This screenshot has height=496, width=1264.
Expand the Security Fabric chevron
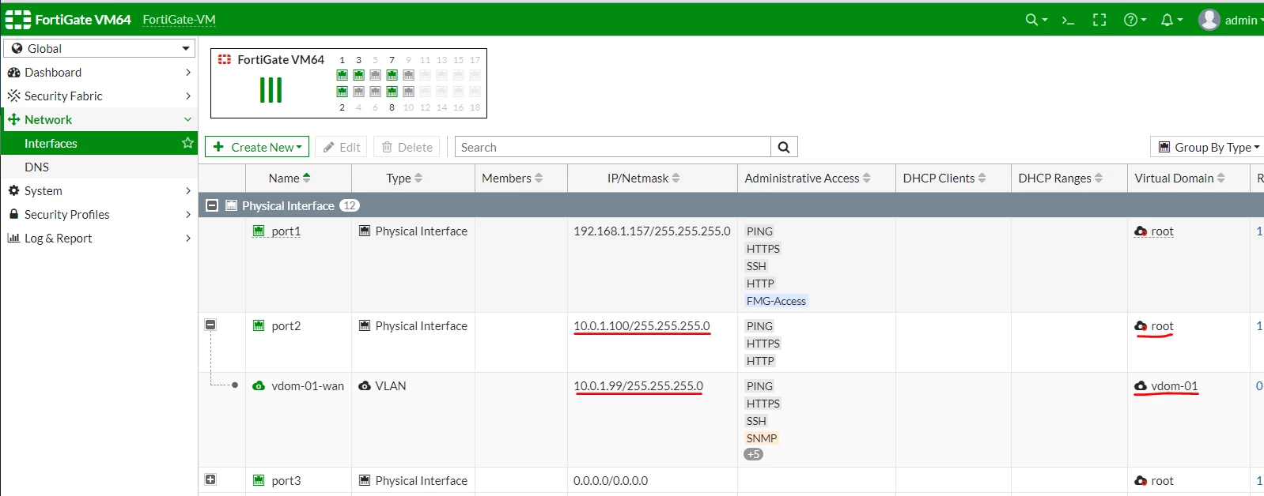(188, 96)
